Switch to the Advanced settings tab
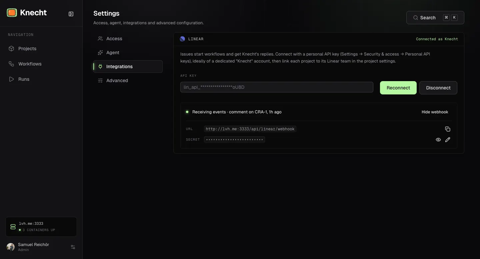This screenshot has height=259, width=480. (x=128, y=80)
